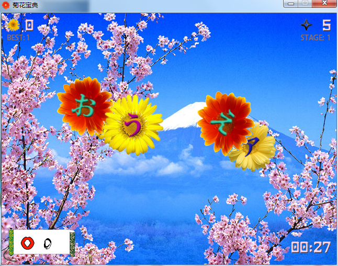Click the scroll's right green handle
Screen dimensions: 338x266
tap(73, 243)
